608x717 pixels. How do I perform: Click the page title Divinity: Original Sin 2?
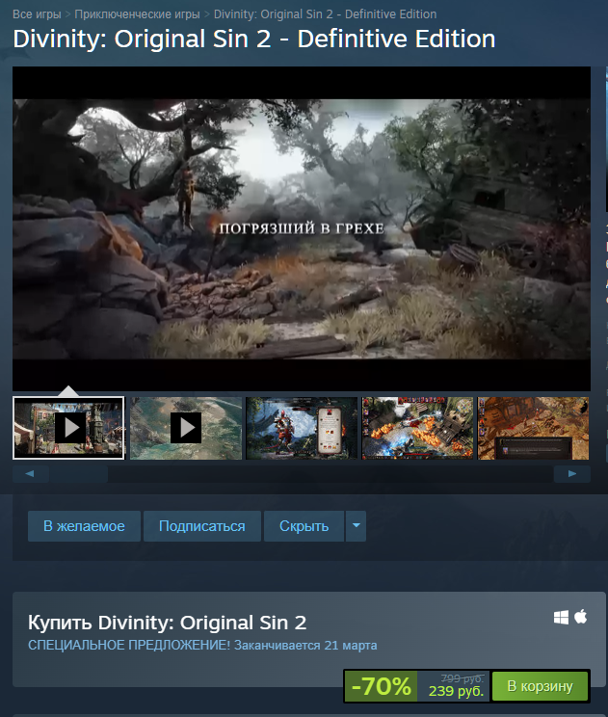point(254,39)
